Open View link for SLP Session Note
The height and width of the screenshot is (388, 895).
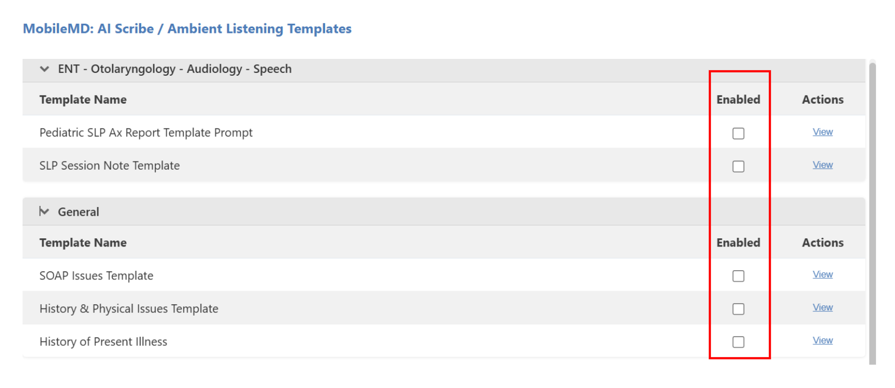822,165
